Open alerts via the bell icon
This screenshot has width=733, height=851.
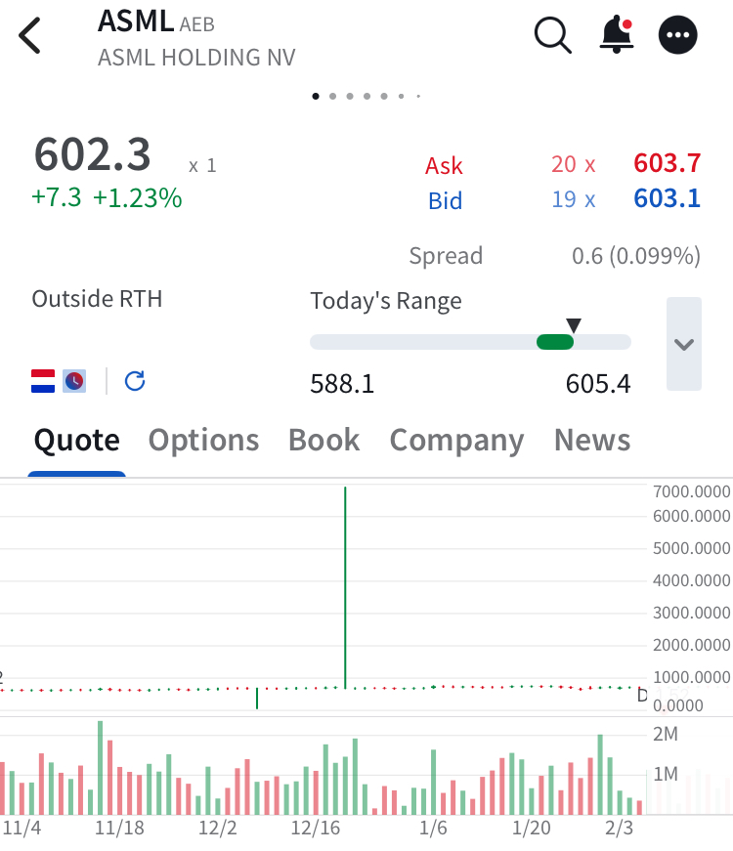pos(617,34)
